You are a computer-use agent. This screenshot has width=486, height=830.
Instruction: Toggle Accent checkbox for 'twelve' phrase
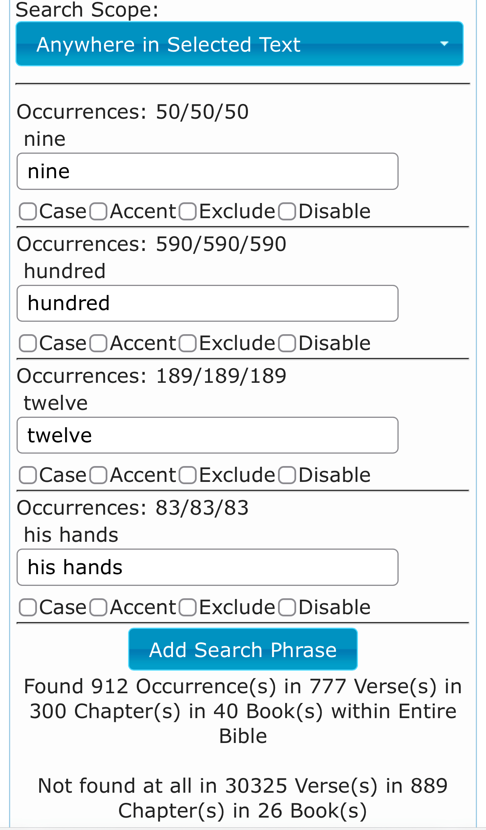(99, 475)
